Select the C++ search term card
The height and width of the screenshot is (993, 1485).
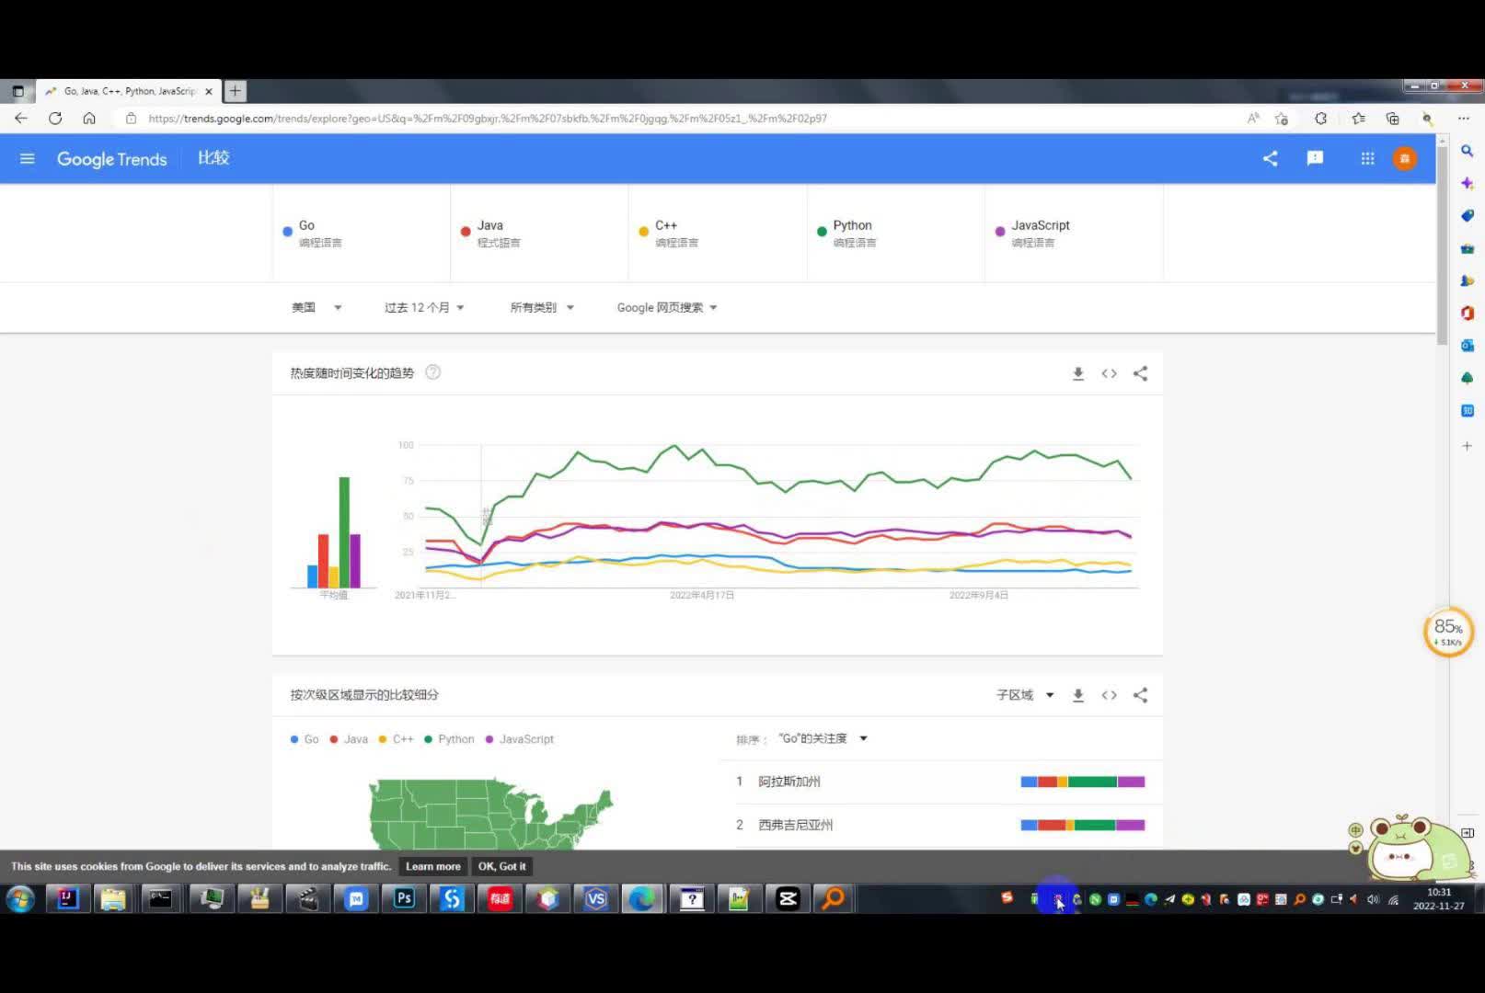[718, 233]
